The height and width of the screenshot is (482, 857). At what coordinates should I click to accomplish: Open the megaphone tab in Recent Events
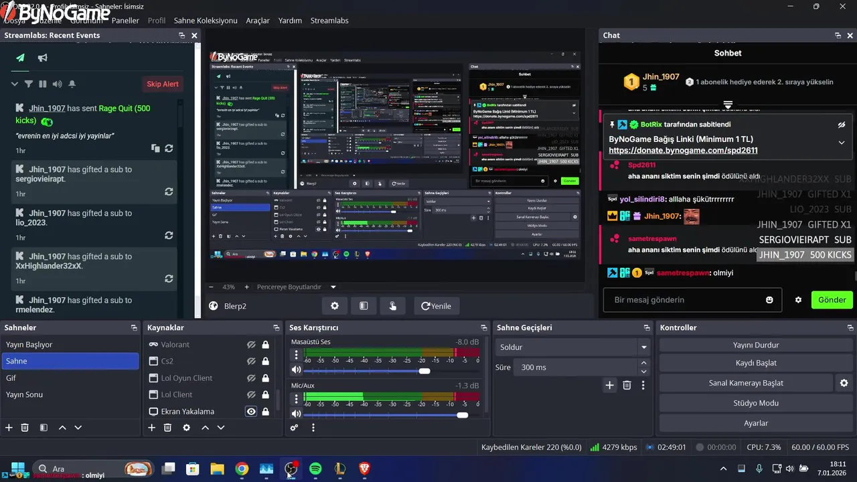coord(42,58)
